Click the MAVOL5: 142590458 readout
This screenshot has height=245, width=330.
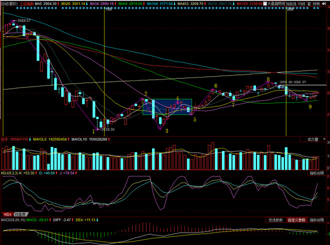click(x=51, y=139)
